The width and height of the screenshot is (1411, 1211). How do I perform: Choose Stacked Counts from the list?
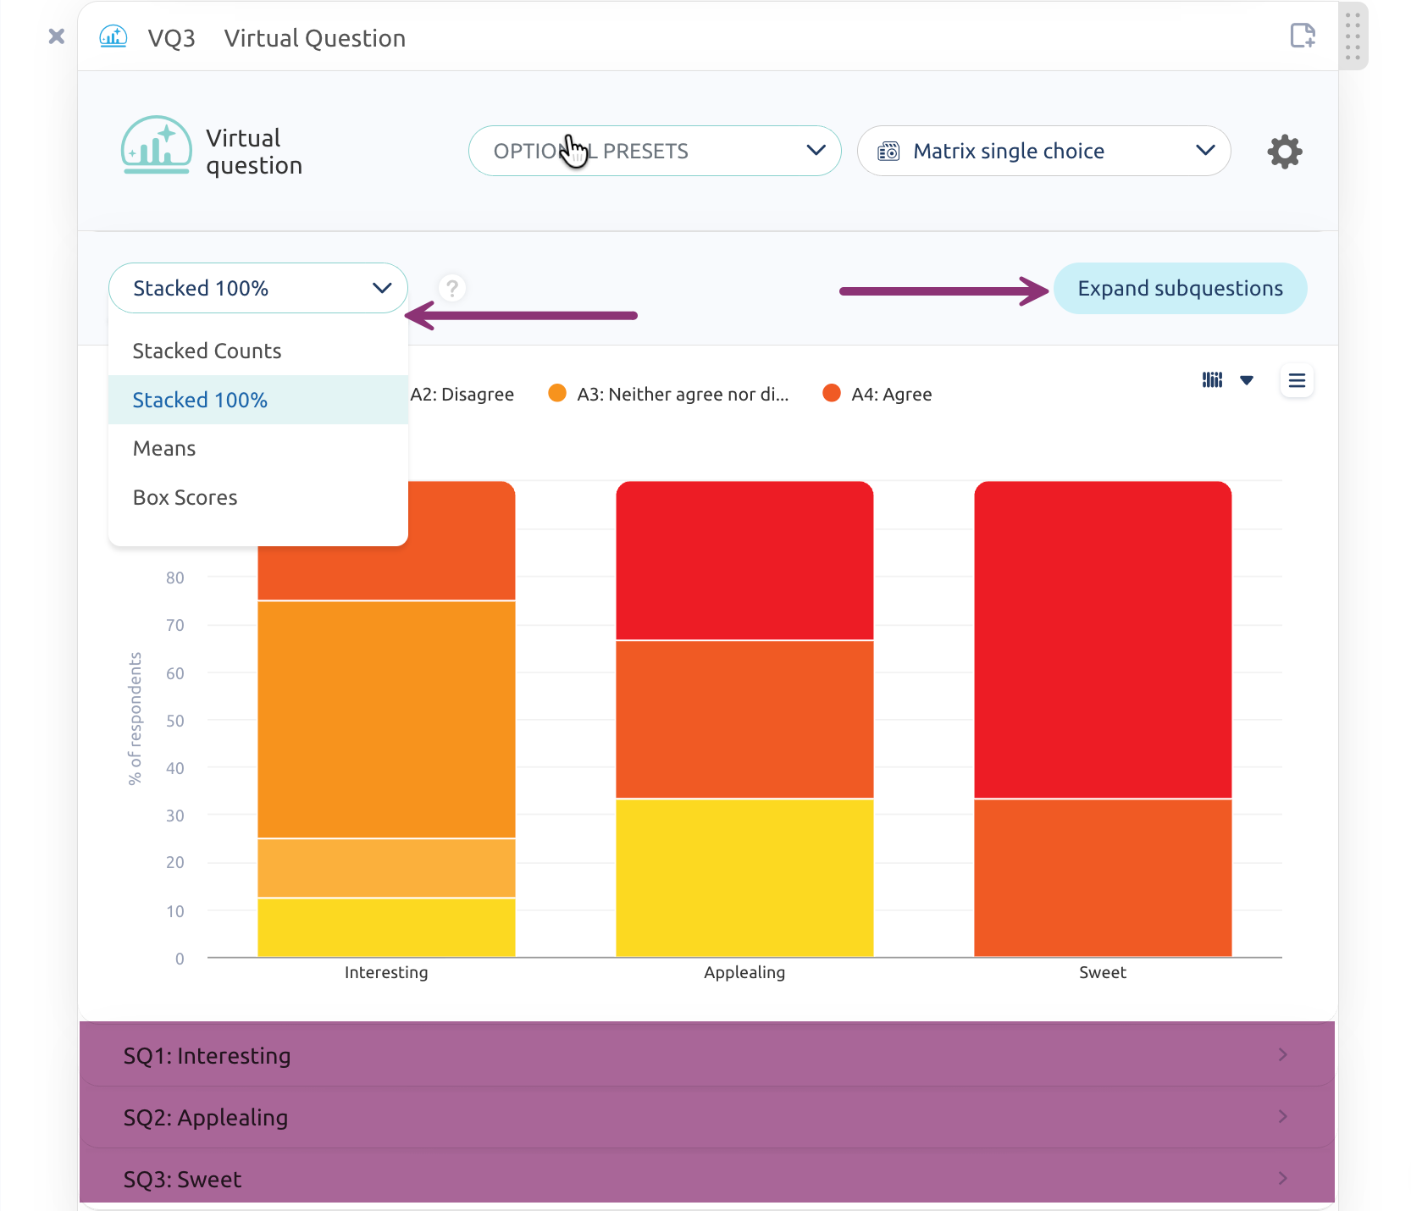(258, 351)
